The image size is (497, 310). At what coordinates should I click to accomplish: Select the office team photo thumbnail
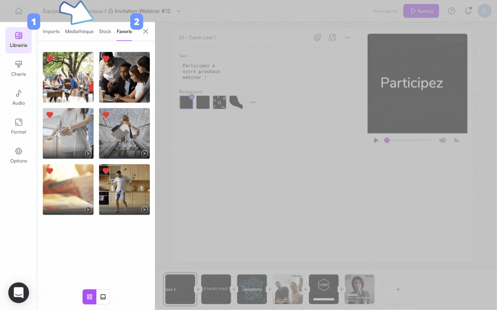(124, 77)
